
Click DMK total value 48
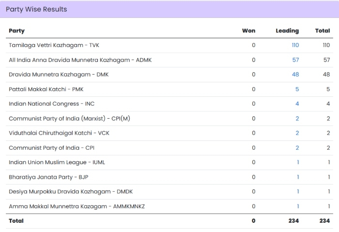pos(326,75)
